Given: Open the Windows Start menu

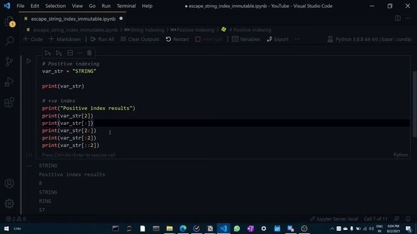Looking at the screenshot, I should pos(7,228).
